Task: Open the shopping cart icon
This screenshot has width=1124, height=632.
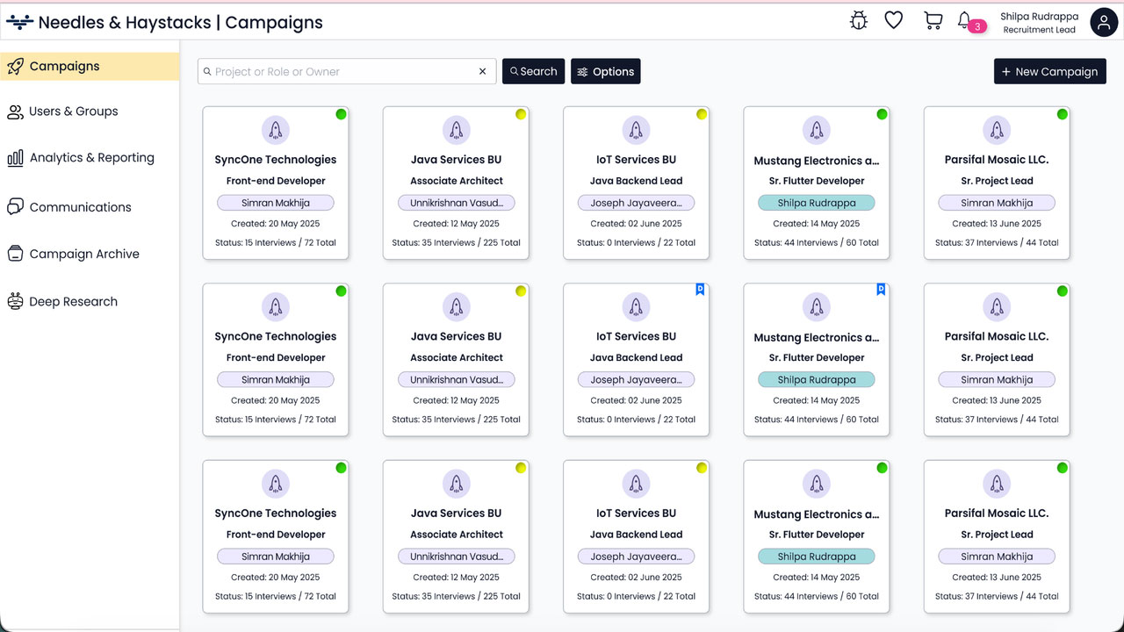Action: 933,20
